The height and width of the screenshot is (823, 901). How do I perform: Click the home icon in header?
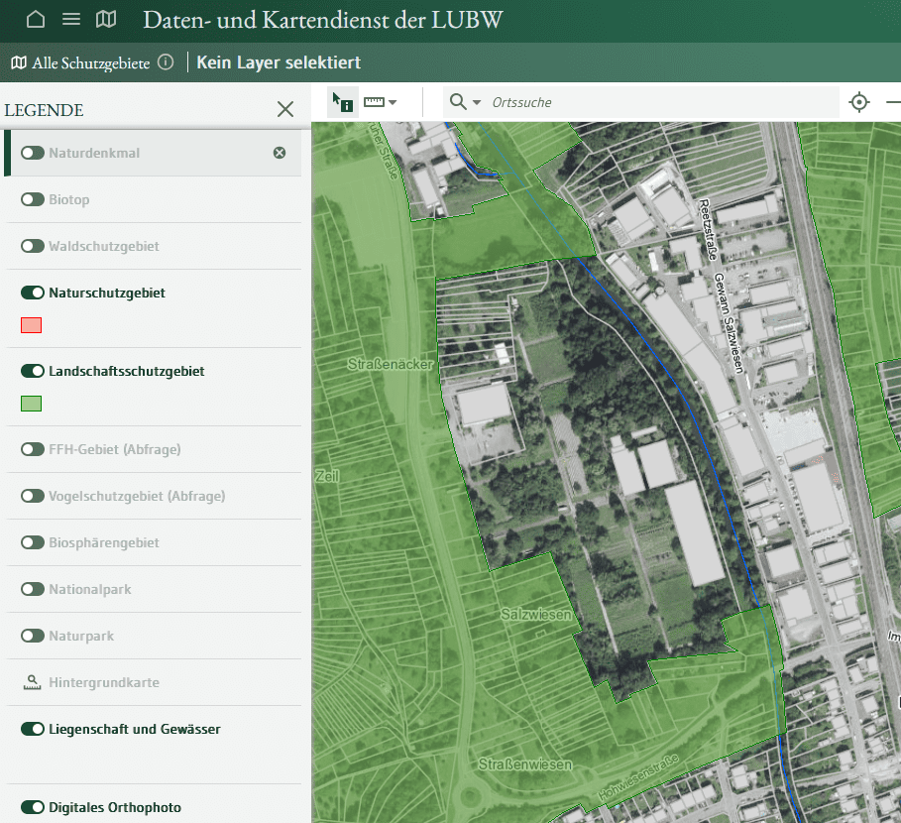[36, 19]
